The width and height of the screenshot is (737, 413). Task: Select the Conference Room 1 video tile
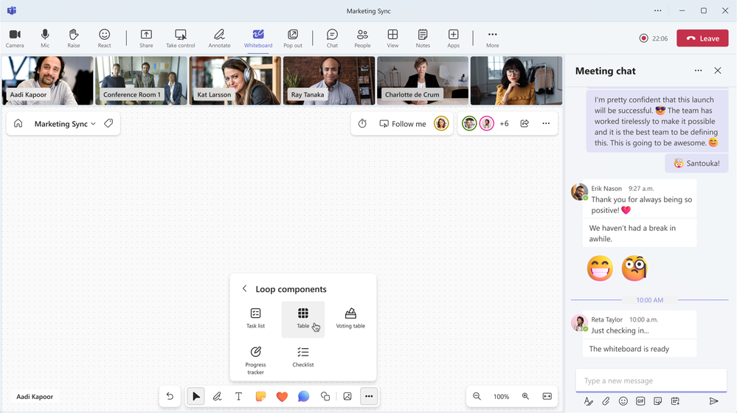tap(141, 80)
